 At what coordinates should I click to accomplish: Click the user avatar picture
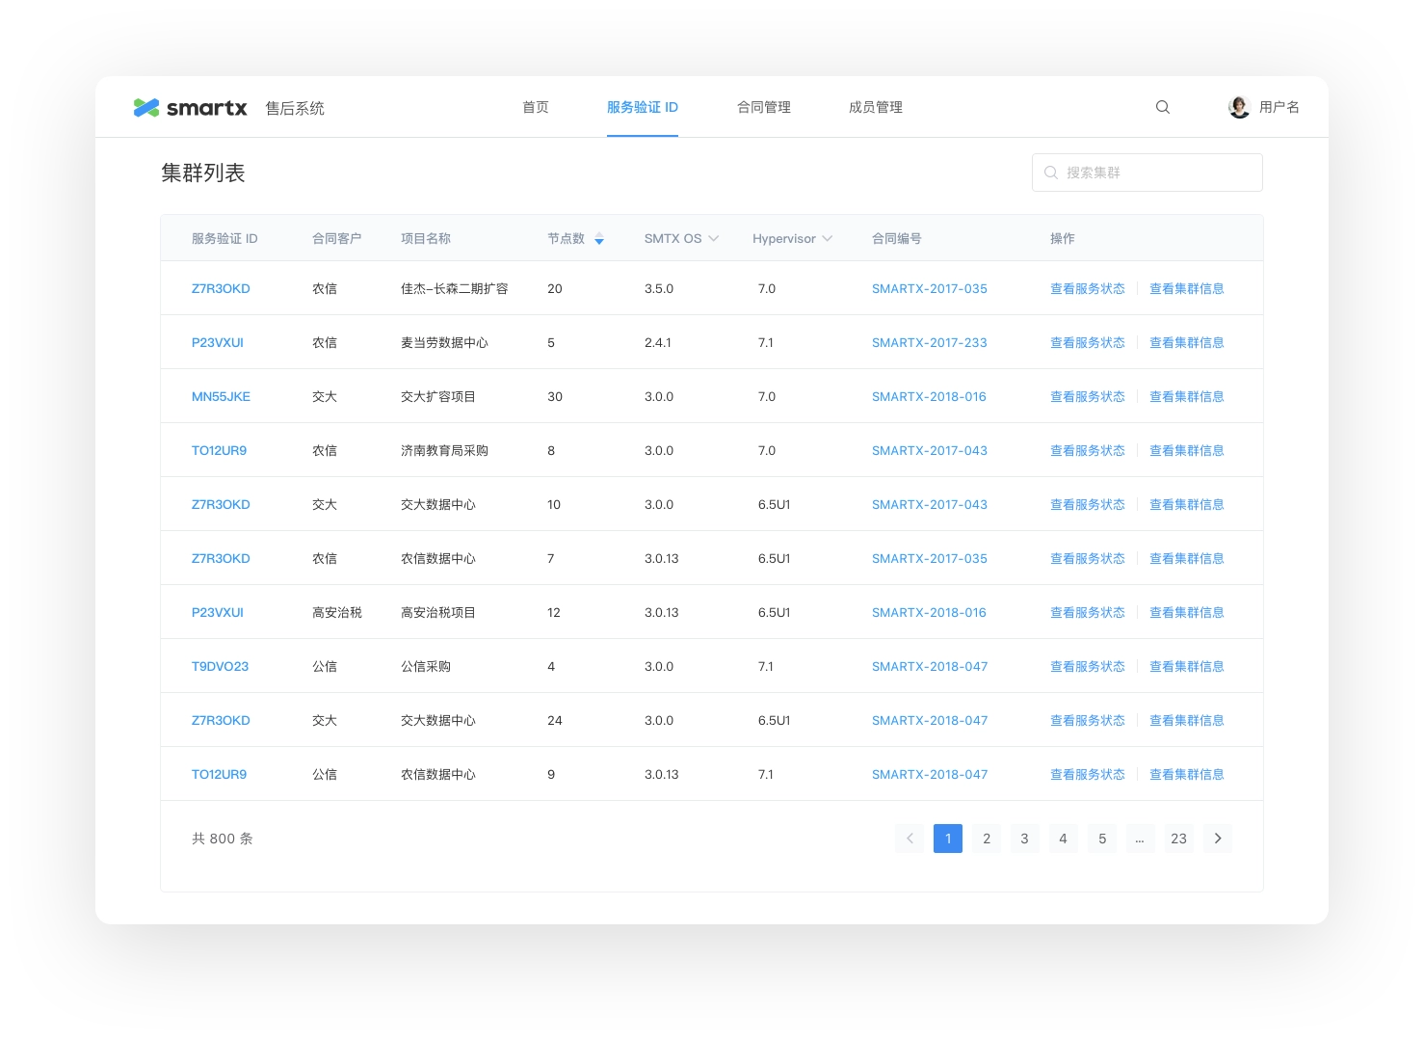pyautogui.click(x=1239, y=107)
